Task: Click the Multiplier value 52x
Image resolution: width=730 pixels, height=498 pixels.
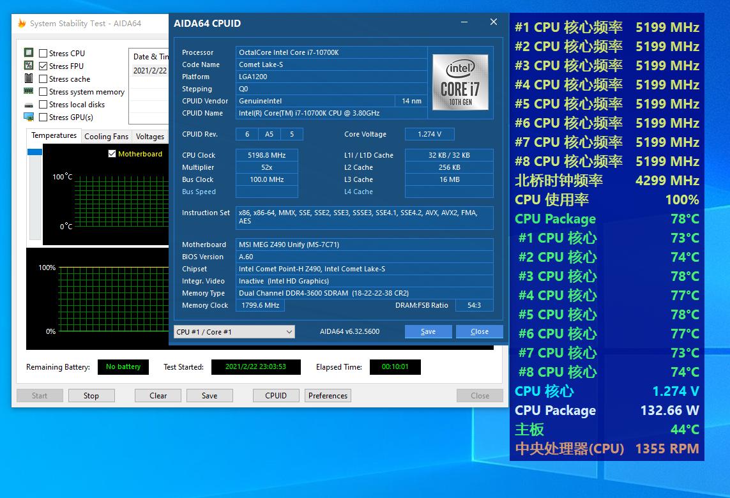Action: (x=267, y=167)
